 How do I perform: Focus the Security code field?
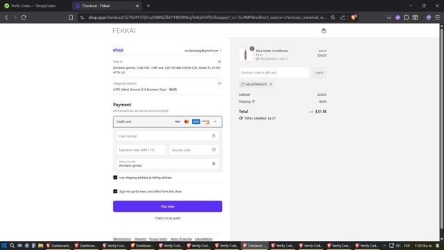tap(194, 150)
